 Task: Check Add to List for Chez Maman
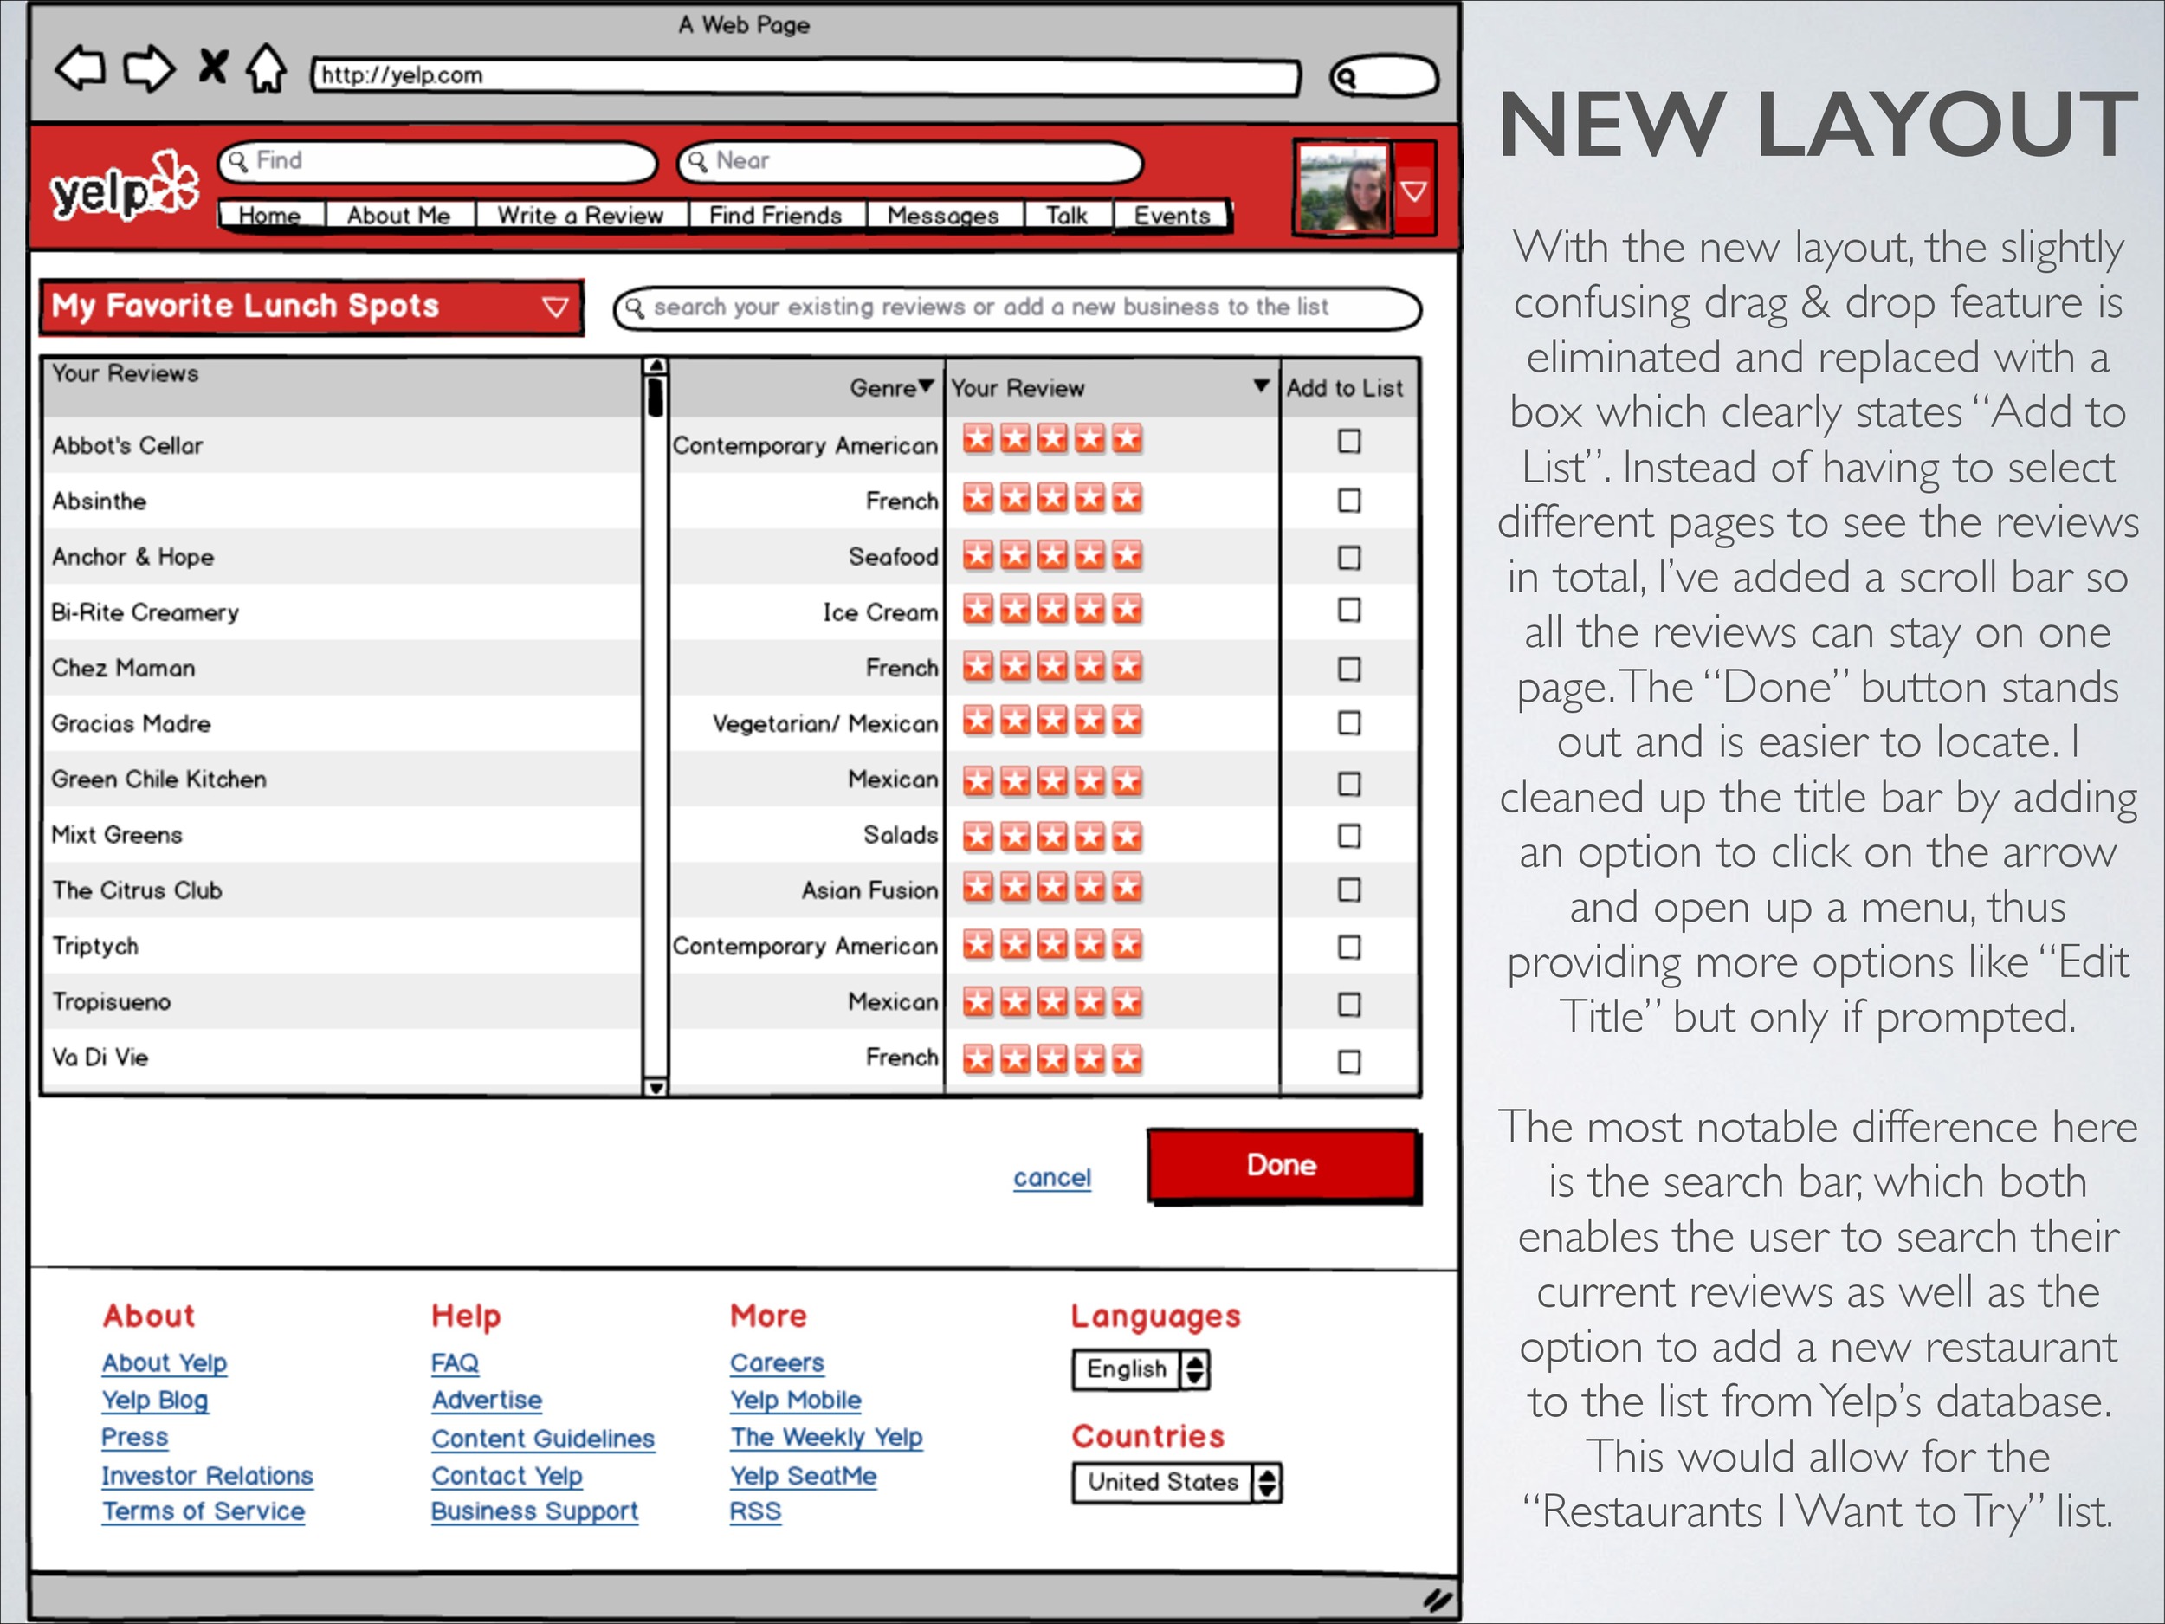point(1348,669)
